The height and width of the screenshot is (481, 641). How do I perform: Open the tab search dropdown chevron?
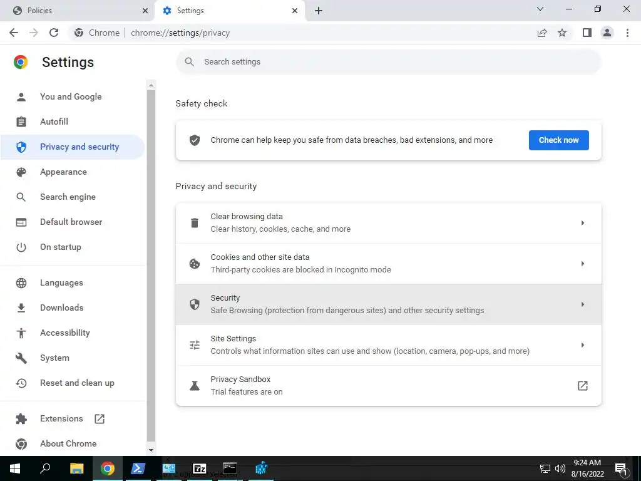coord(540,9)
